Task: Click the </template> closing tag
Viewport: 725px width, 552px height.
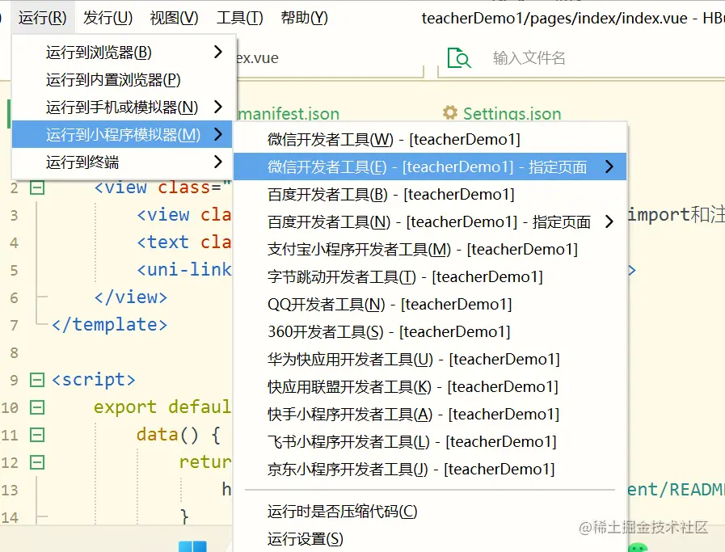Action: [110, 325]
